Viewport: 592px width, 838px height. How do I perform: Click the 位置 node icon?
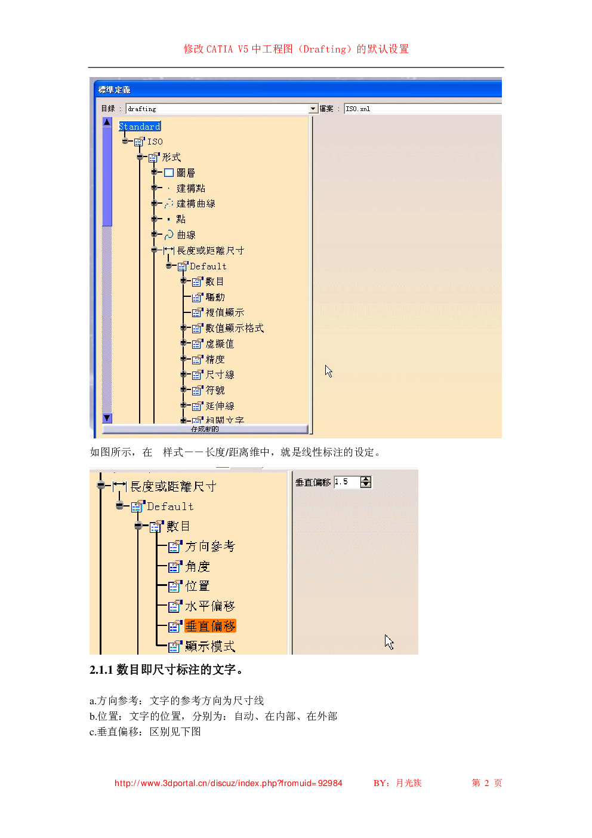click(175, 586)
